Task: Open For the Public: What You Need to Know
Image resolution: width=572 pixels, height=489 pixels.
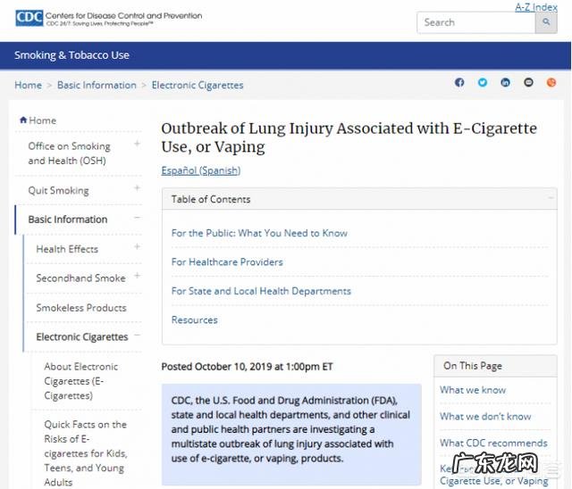Action: click(x=259, y=233)
